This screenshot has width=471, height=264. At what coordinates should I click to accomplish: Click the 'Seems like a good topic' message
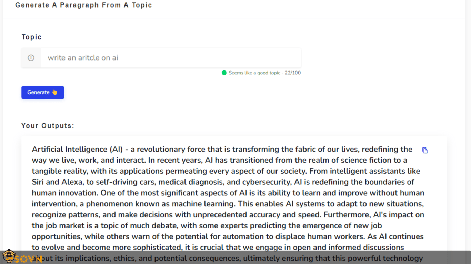[254, 73]
